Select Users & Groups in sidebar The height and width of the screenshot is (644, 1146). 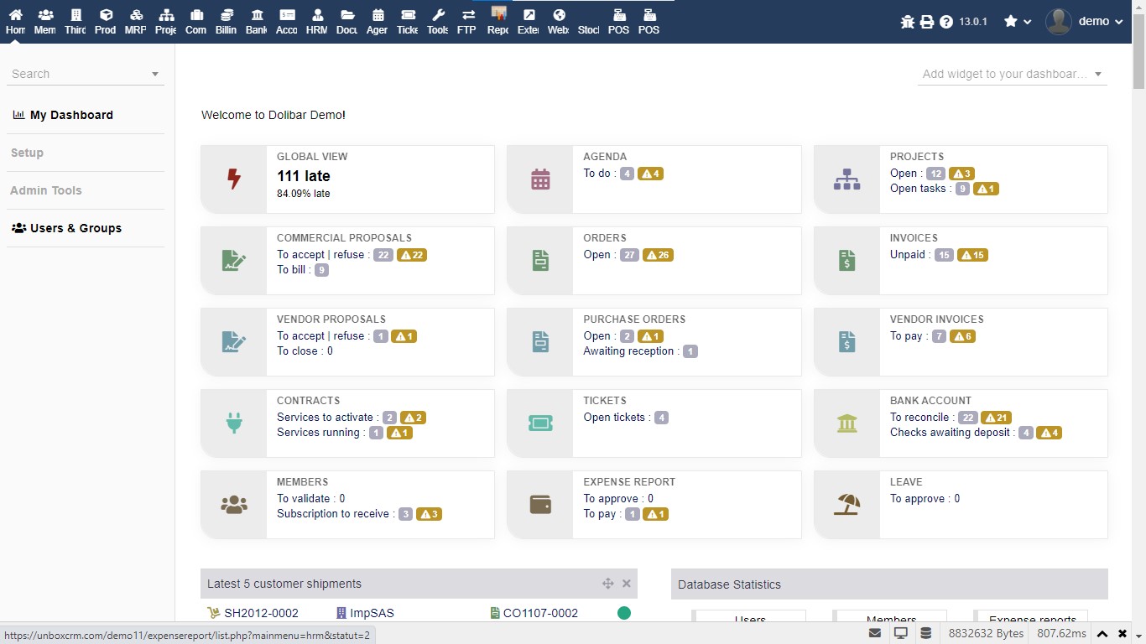(x=76, y=228)
